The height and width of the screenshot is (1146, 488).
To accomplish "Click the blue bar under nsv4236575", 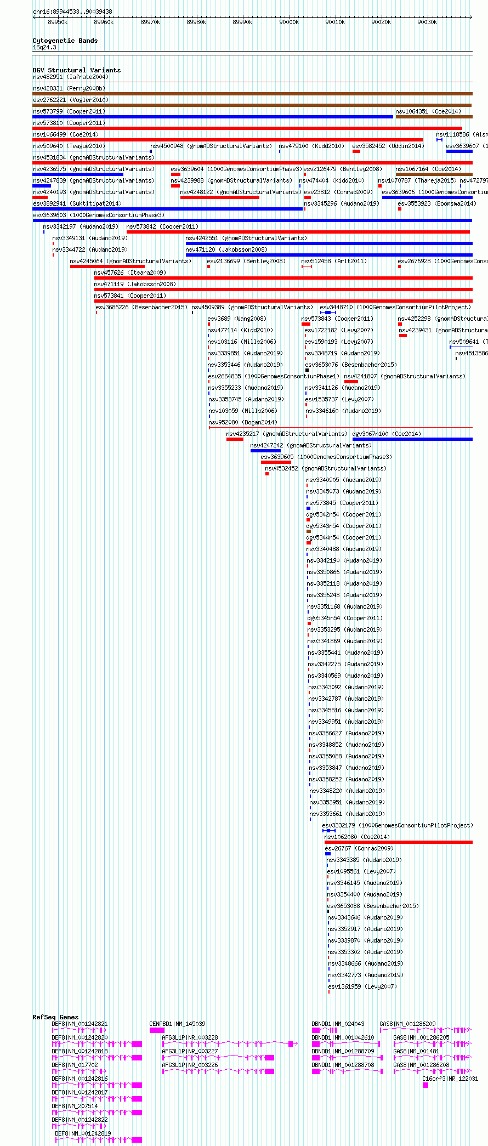I will 78,174.
